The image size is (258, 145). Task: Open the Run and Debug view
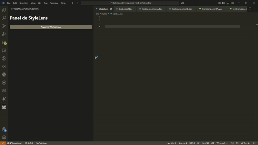[x=4, y=34]
